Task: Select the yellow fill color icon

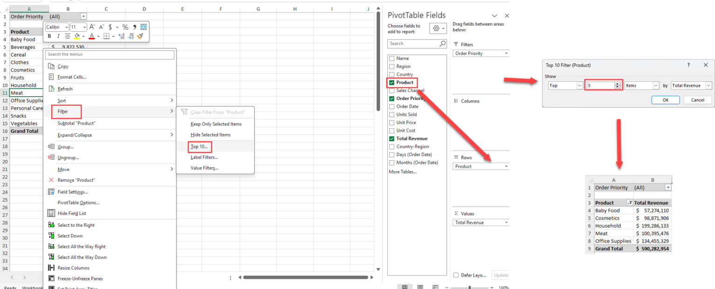Action: (77, 36)
